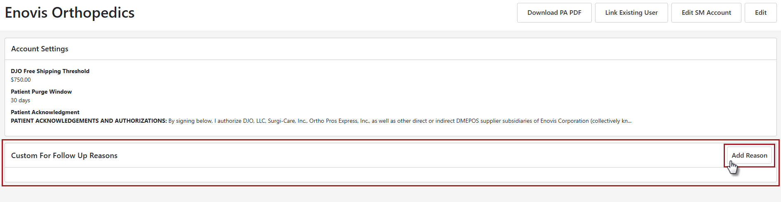781x202 pixels.
Task: Click the Enovis Orthopedics page title
Action: click(x=70, y=13)
